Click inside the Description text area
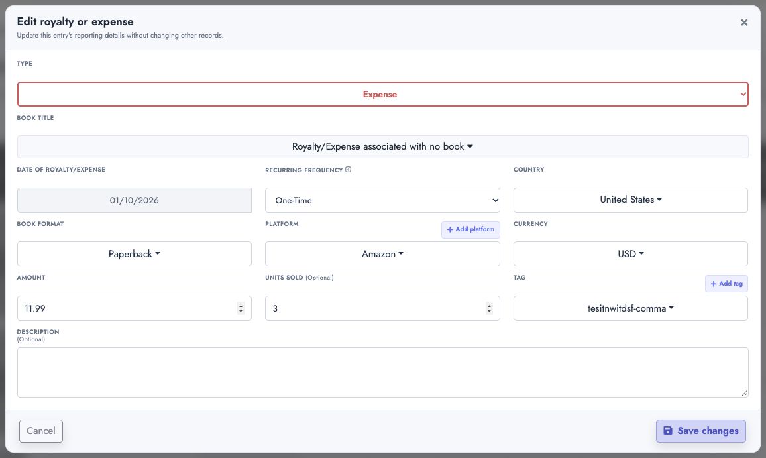The image size is (766, 458). [382, 372]
